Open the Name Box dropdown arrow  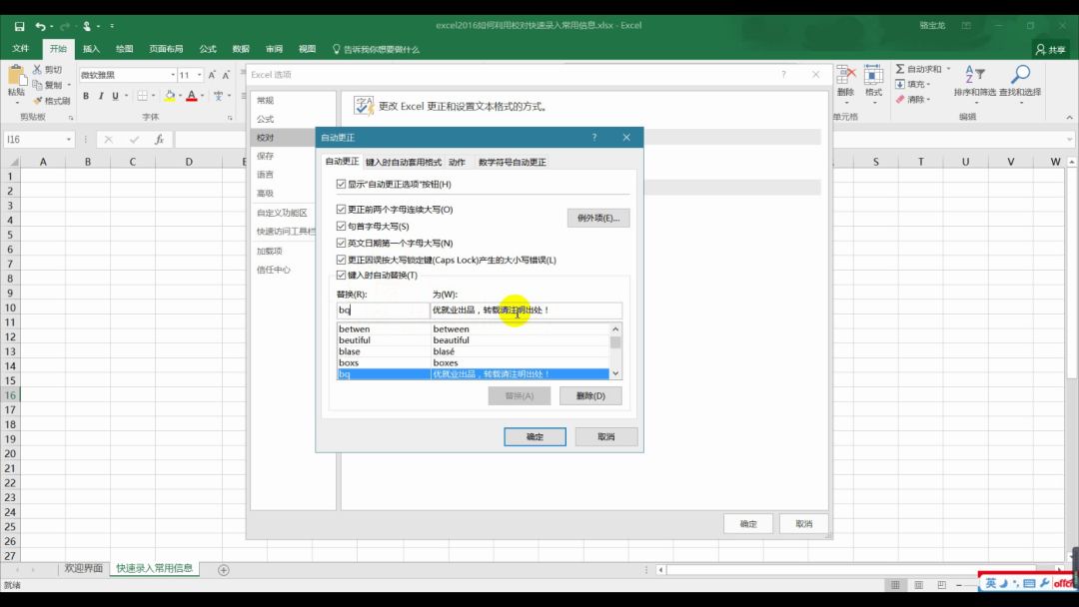pos(69,140)
